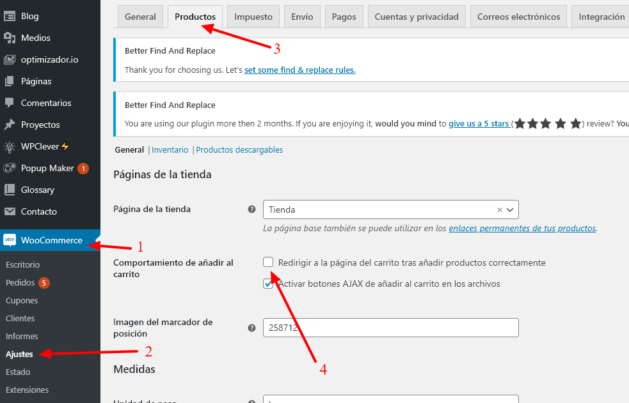Expand the Tienda page dropdown
The width and height of the screenshot is (629, 403).
[x=510, y=209]
